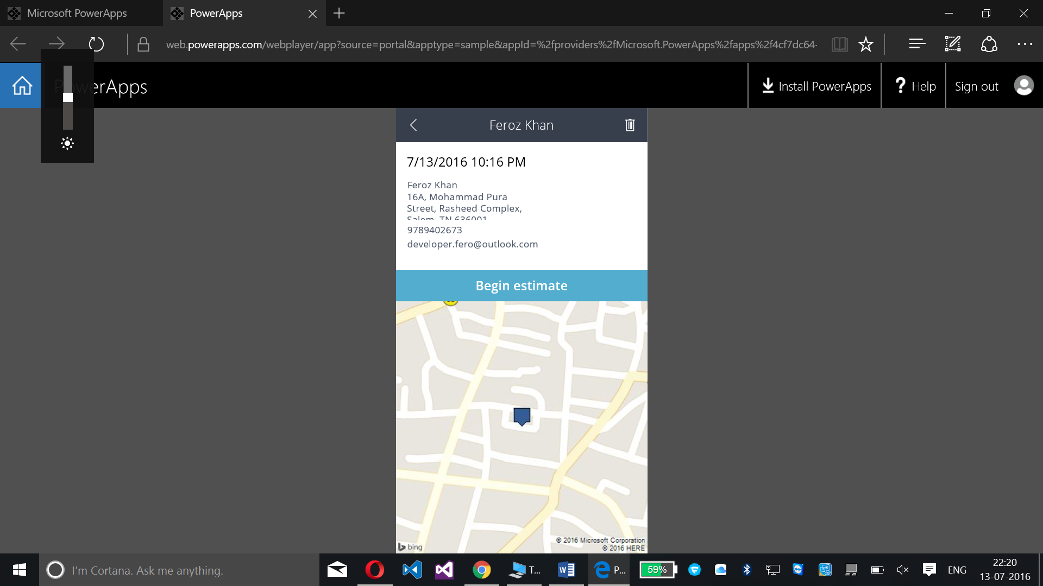Click the browser back arrow
The image size is (1043, 586).
18,44
